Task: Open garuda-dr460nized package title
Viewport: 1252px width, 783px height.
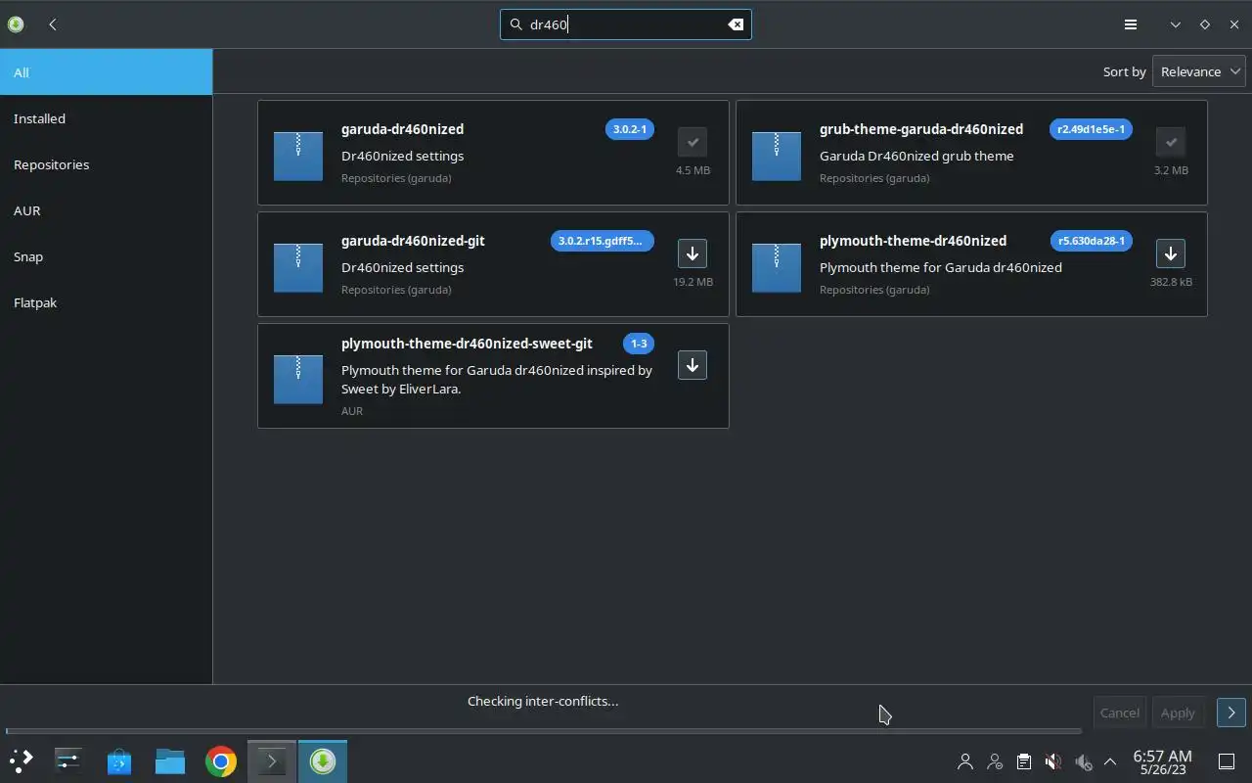Action: (402, 129)
